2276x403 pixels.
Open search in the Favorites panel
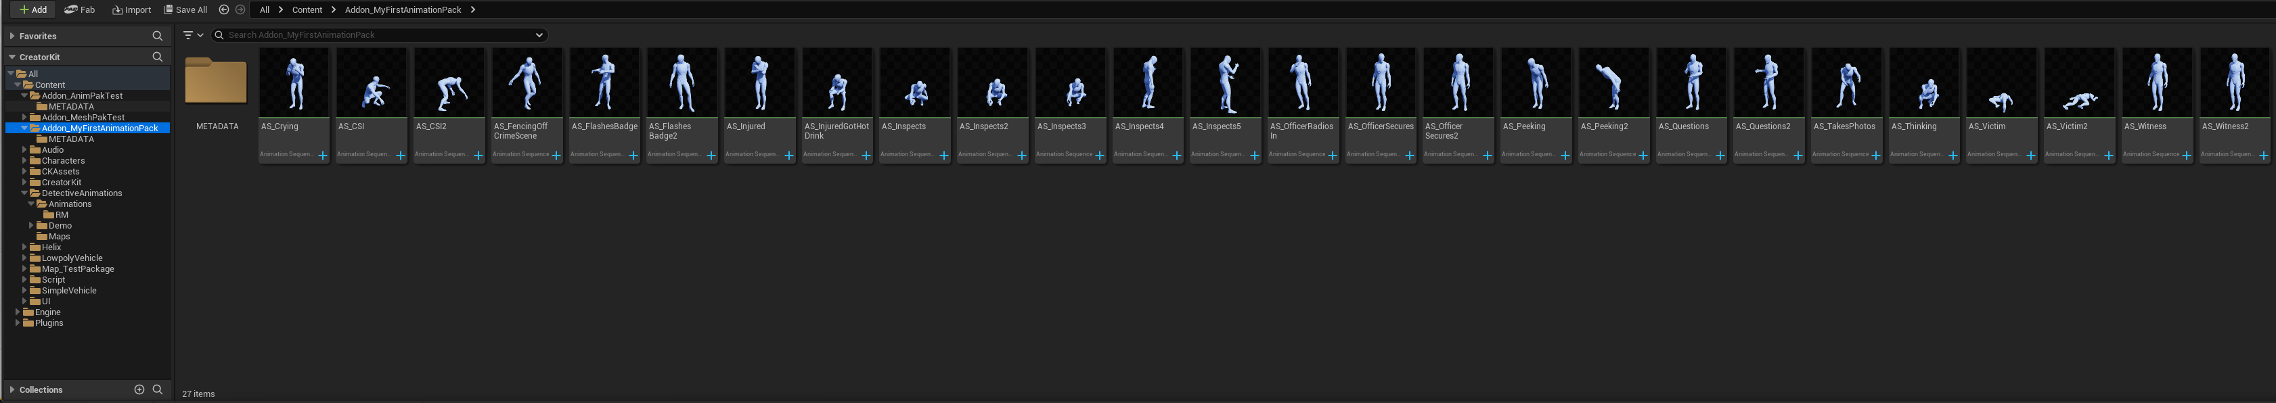157,36
